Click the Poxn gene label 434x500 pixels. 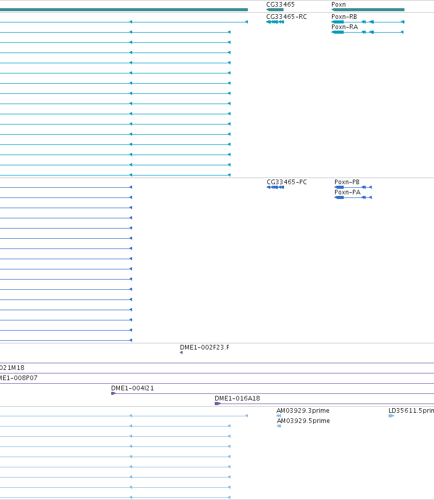339,5
